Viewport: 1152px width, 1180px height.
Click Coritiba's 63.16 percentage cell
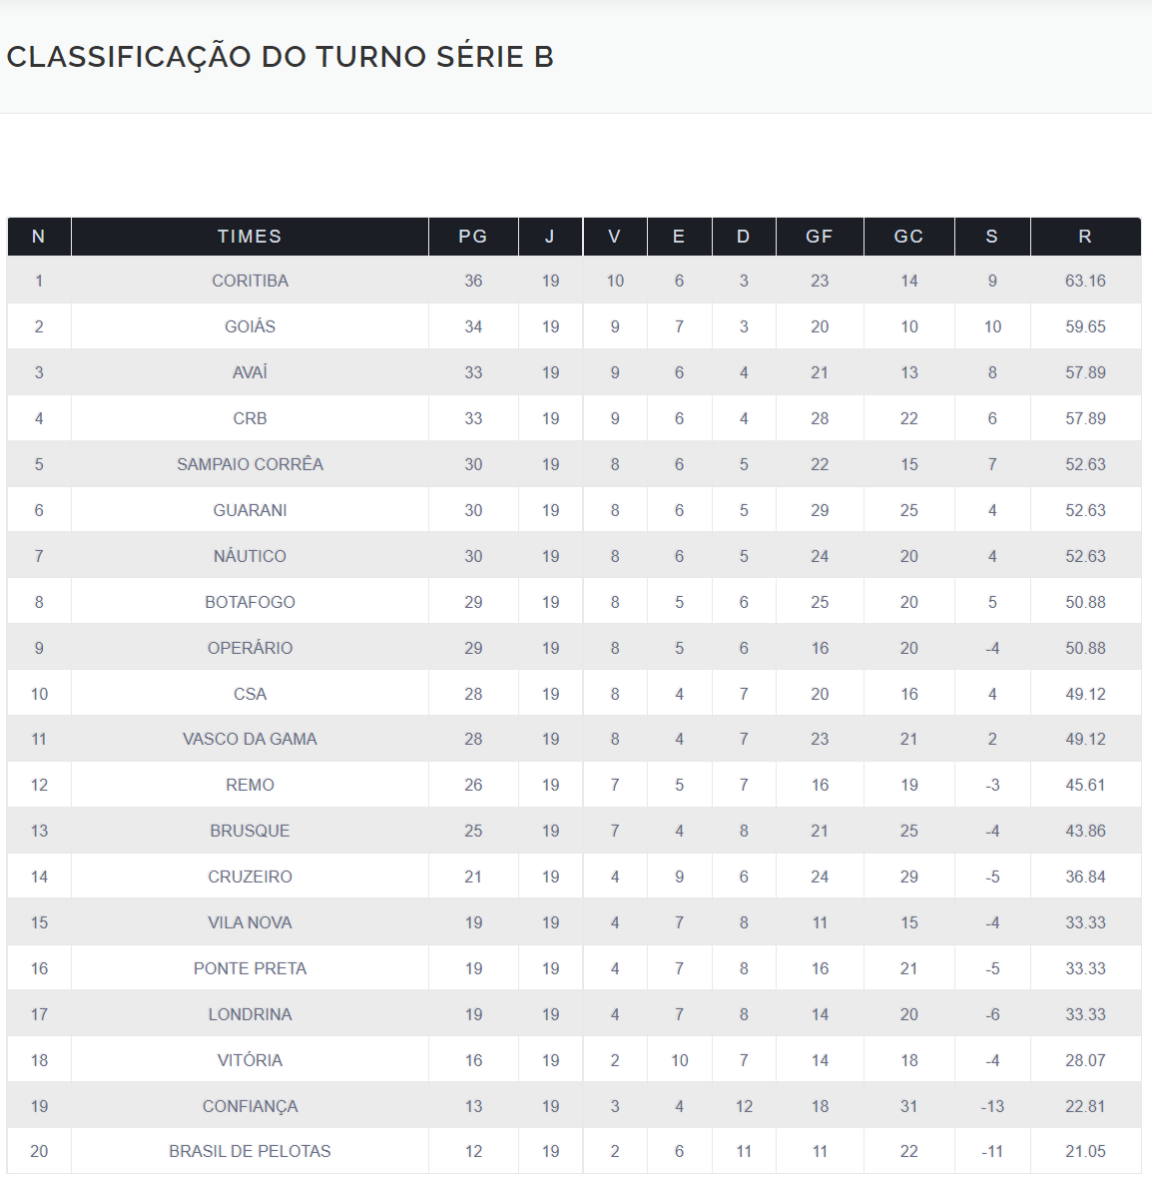[x=1085, y=281]
